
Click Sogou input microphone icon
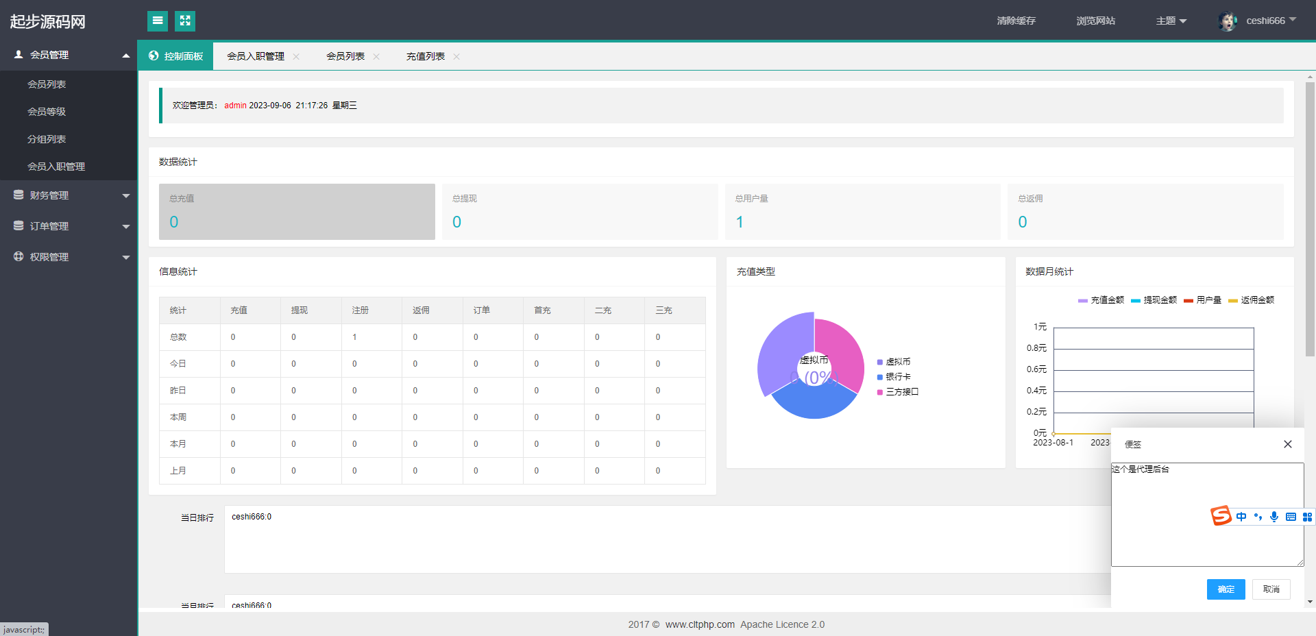pyautogui.click(x=1274, y=517)
